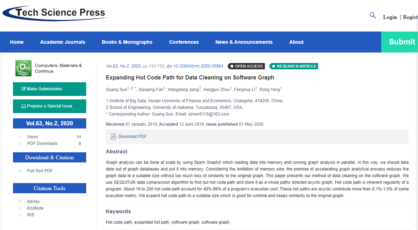418x230 pixels.
Task: Open the Academic Journals menu
Action: click(63, 42)
